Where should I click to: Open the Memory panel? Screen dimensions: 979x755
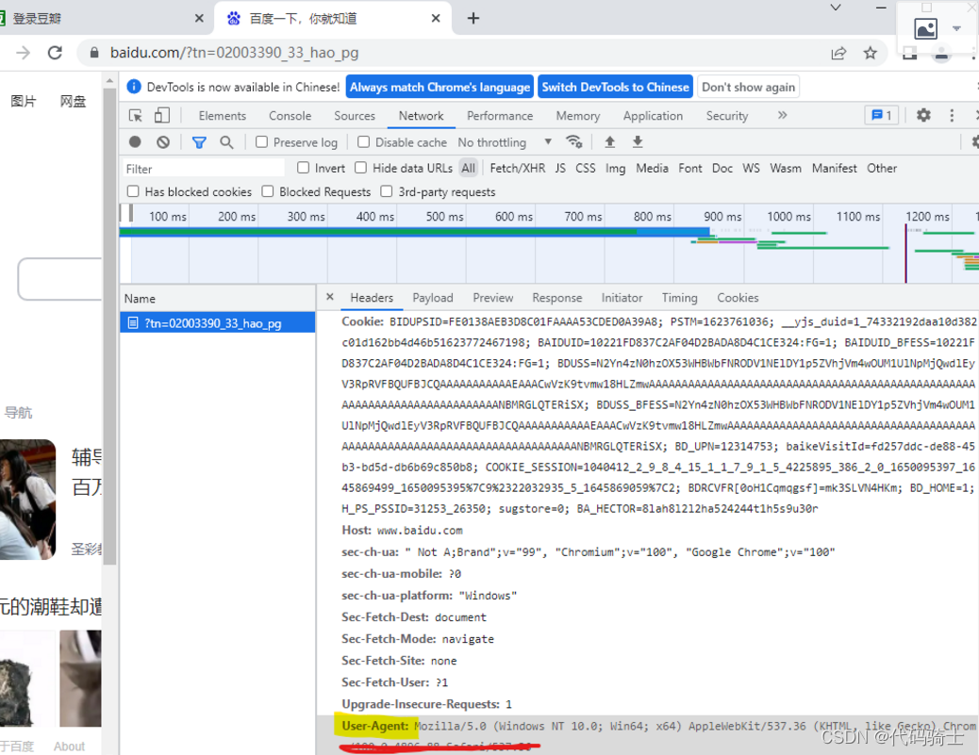coord(577,116)
